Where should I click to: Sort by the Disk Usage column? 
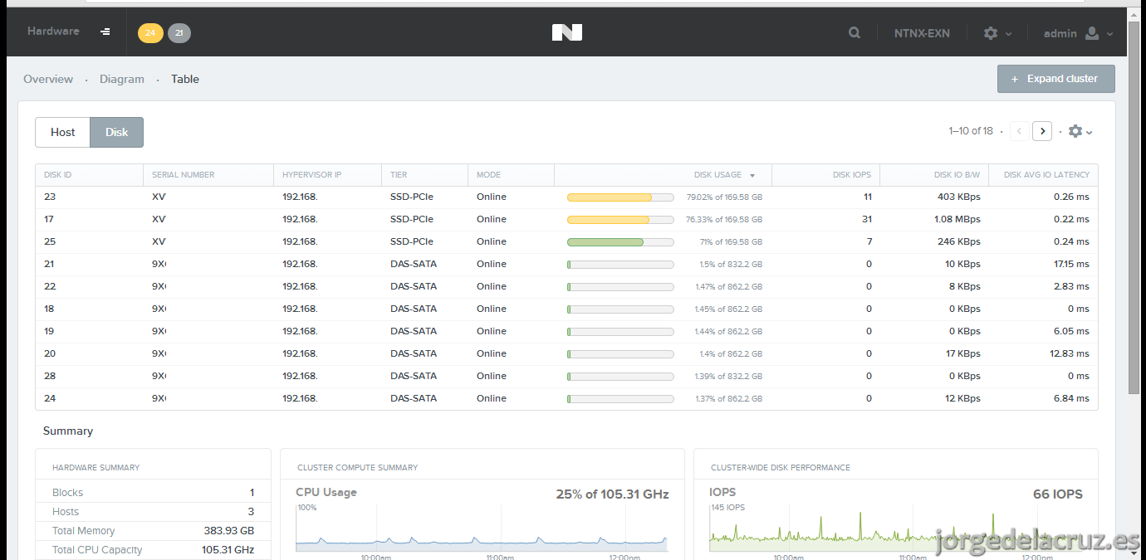coord(717,175)
